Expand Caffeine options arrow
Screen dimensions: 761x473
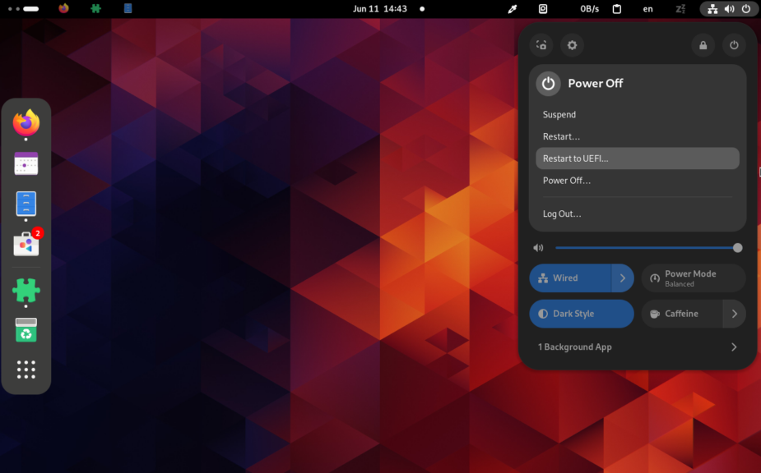point(735,314)
